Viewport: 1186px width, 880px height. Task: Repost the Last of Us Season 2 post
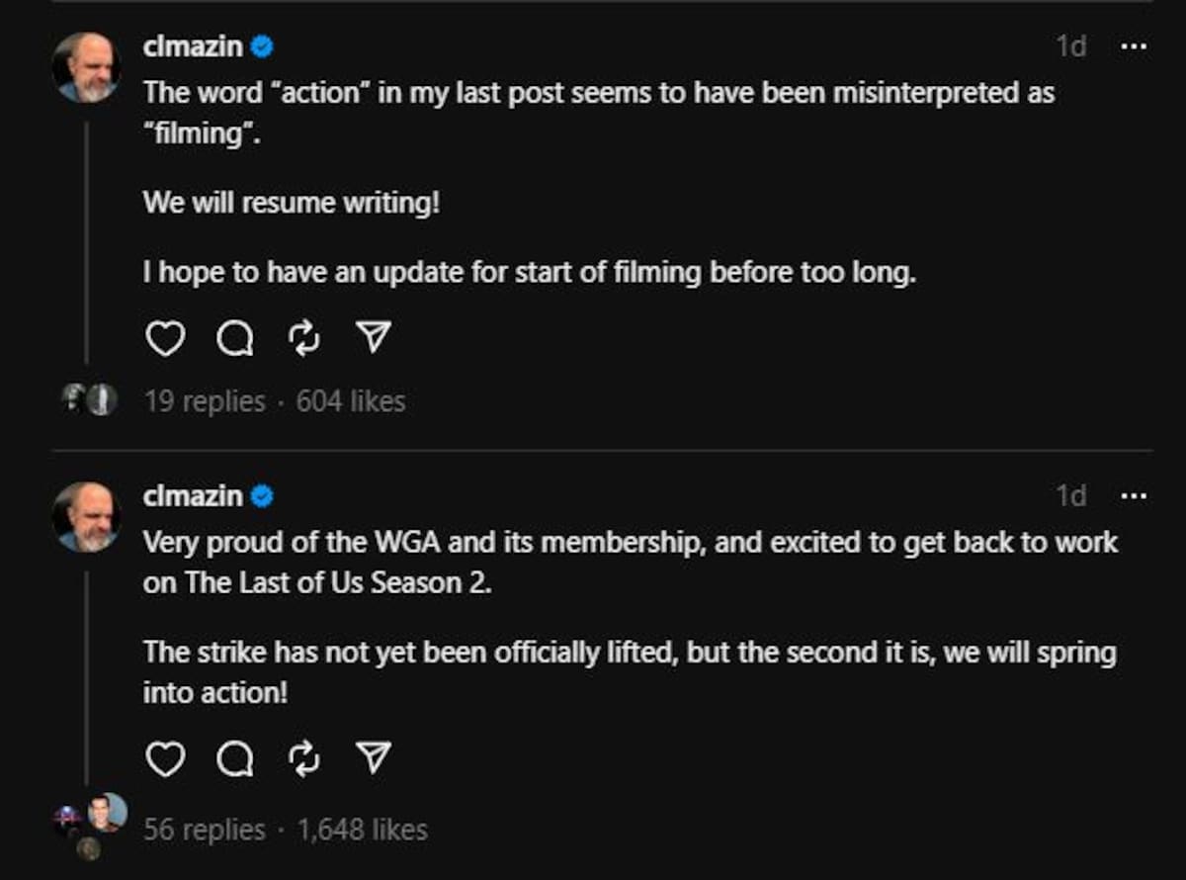[x=303, y=759]
